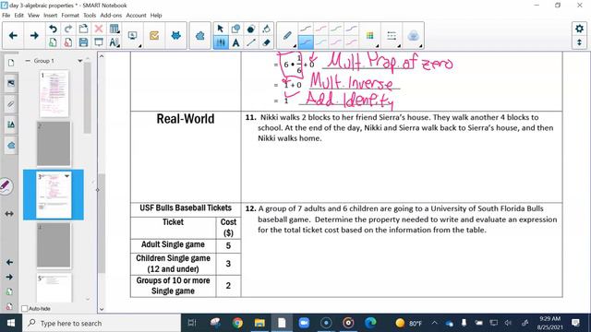Open page 3 thumbnail menu arrow
Image resolution: width=591 pixels, height=332 pixels.
click(x=66, y=176)
